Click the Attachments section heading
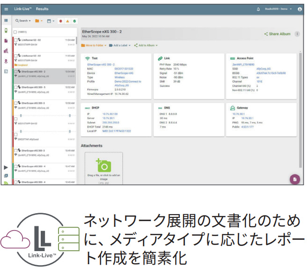Viewport: 308px width, 274px height. (x=92, y=145)
